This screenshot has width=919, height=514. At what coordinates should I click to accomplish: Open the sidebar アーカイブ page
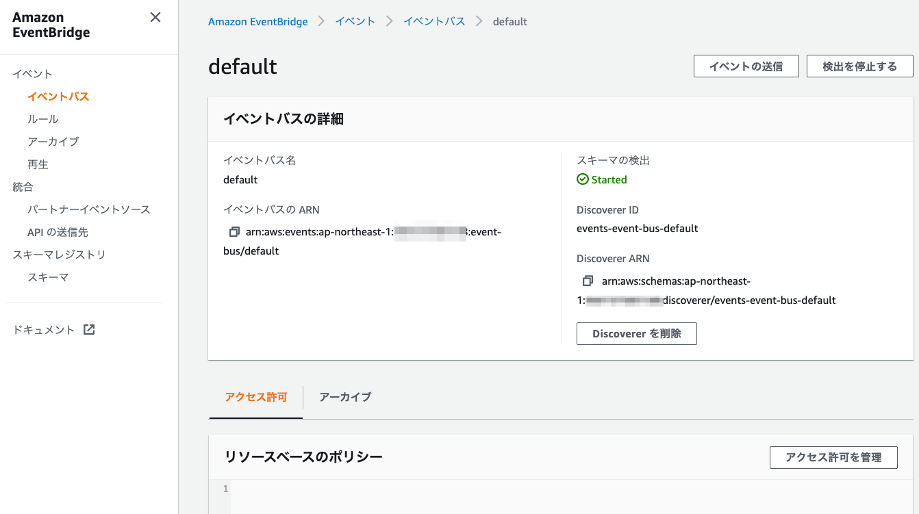click(x=53, y=142)
